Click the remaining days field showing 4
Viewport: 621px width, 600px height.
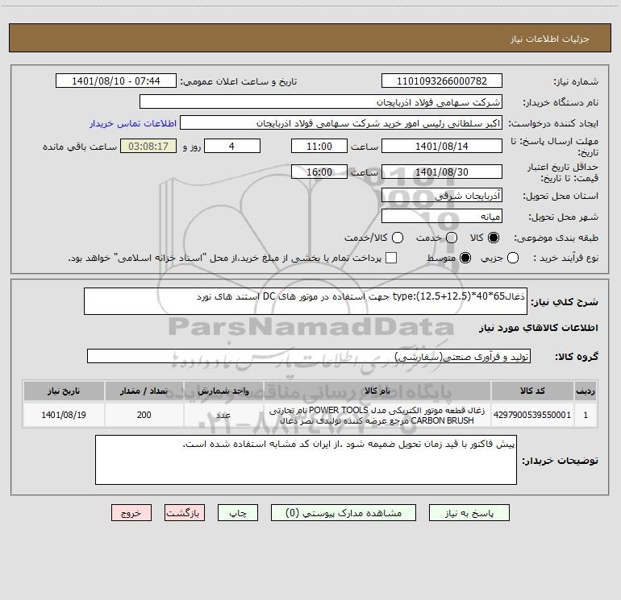232,147
